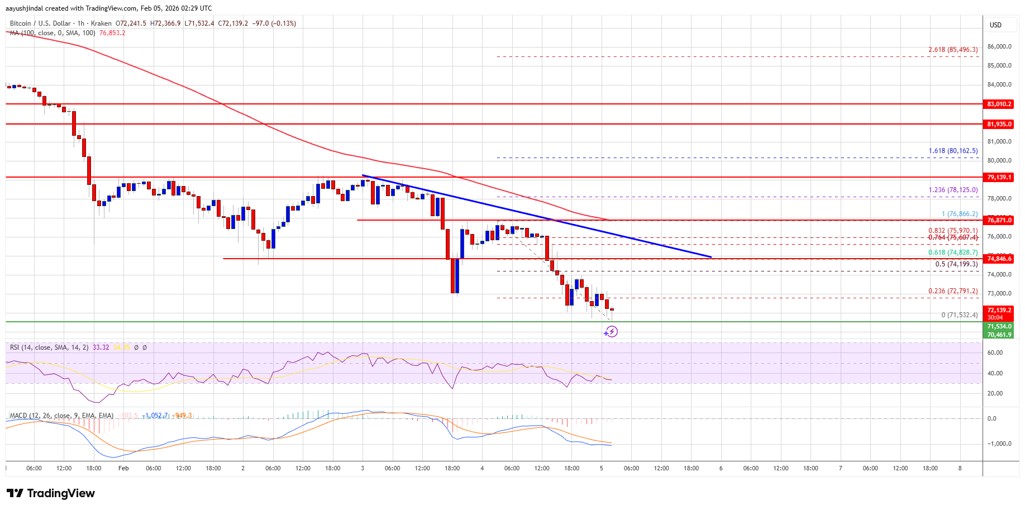Select the RSI indicator legend label
Screen dimensions: 1025x510
49,347
